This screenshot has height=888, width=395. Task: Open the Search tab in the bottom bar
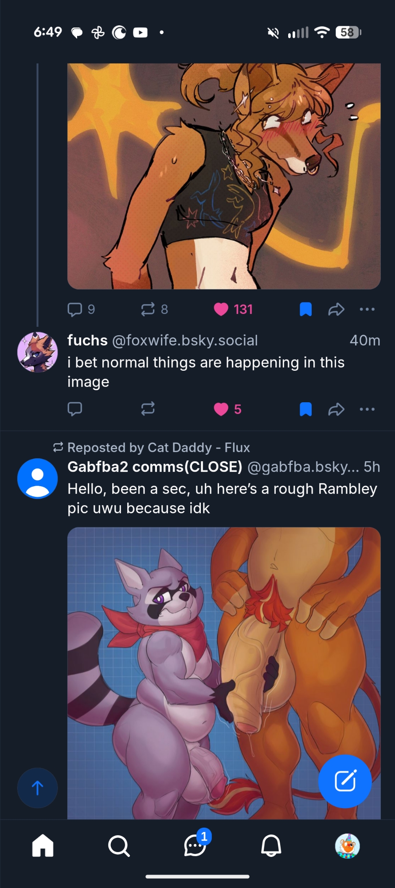point(119,846)
